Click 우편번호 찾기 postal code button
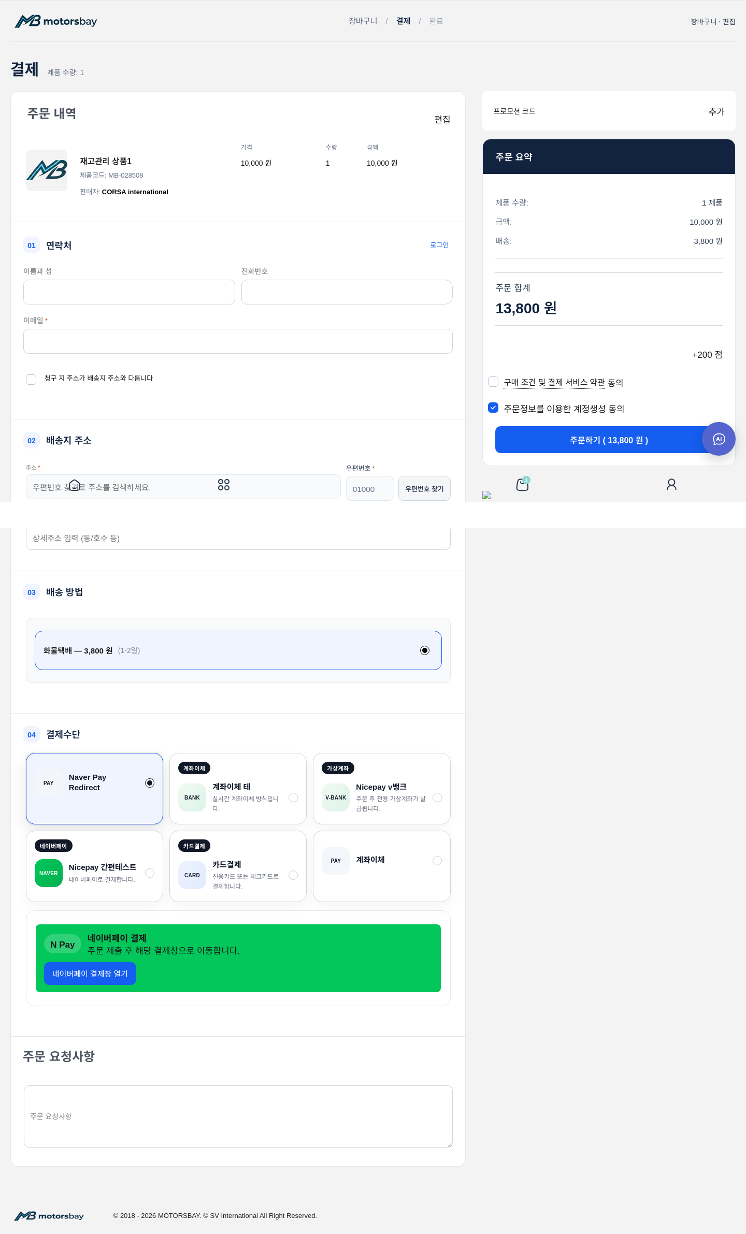 pyautogui.click(x=424, y=488)
